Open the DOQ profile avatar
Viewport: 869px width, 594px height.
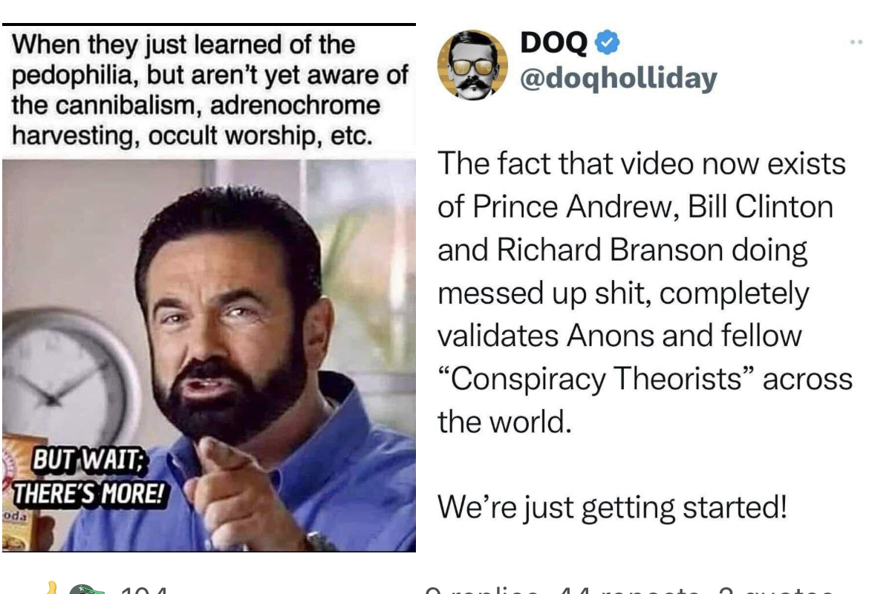click(x=472, y=65)
